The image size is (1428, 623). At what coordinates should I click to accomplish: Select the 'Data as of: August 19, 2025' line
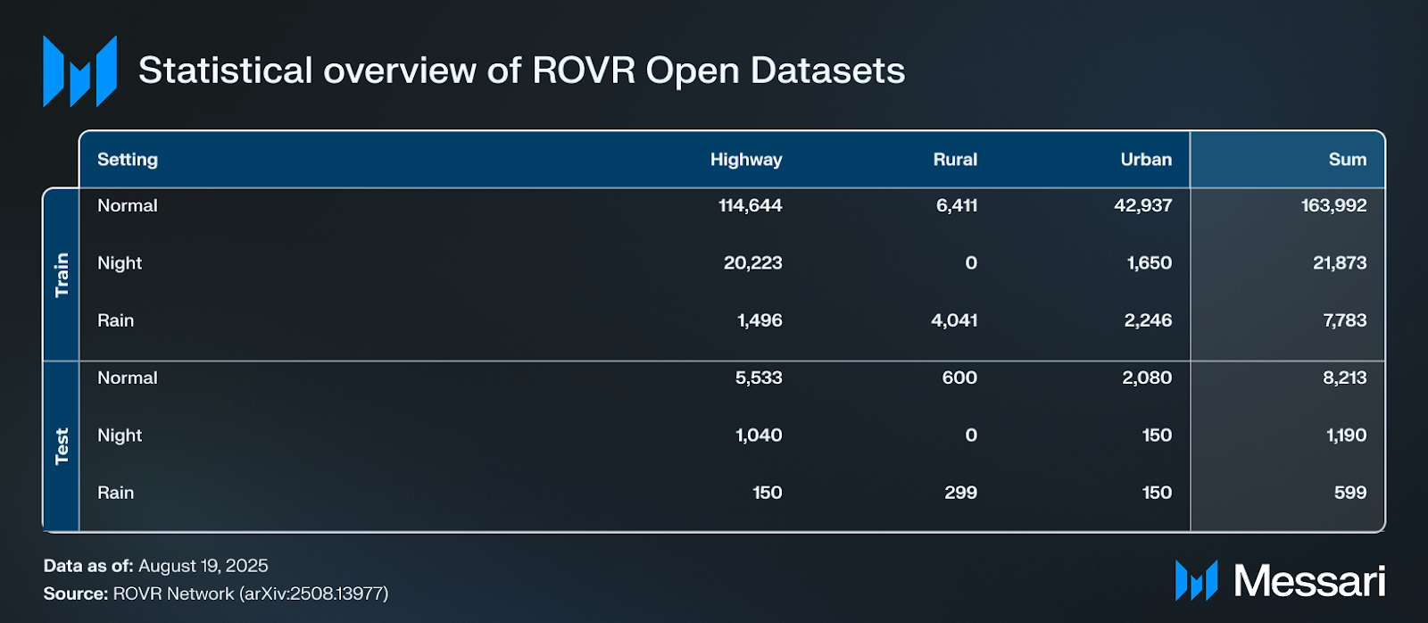click(156, 566)
